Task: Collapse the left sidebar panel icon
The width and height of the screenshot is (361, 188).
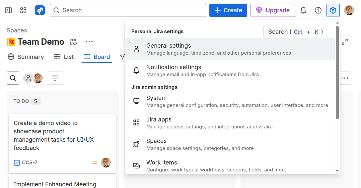Action: click(8, 10)
